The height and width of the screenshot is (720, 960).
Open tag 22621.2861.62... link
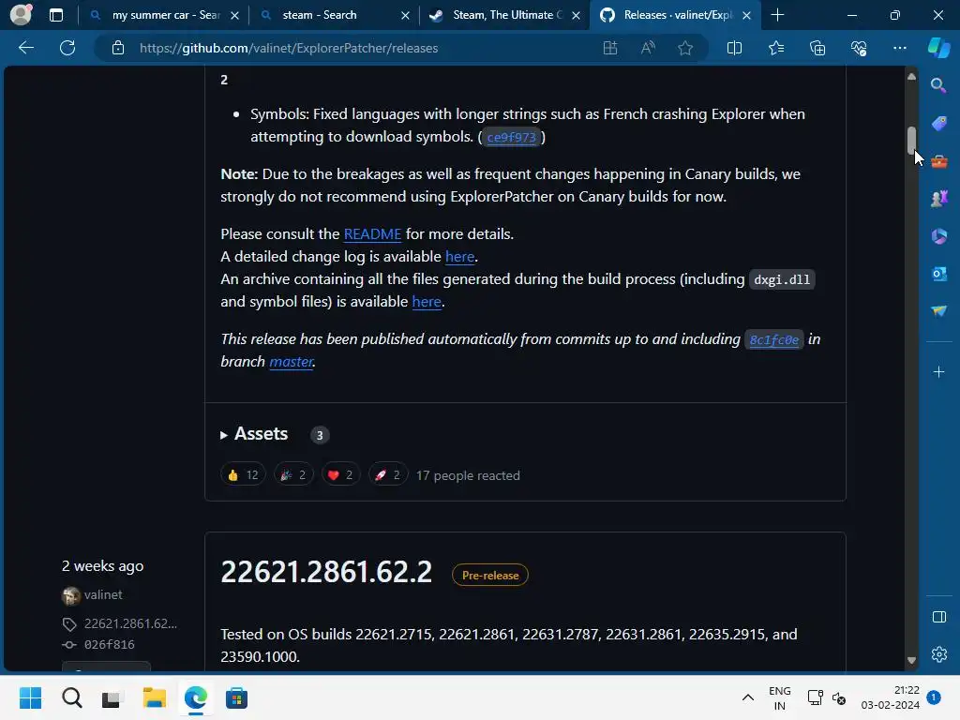click(x=130, y=623)
